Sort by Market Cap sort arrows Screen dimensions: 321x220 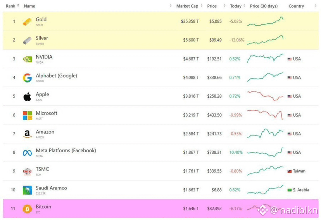(x=202, y=6)
